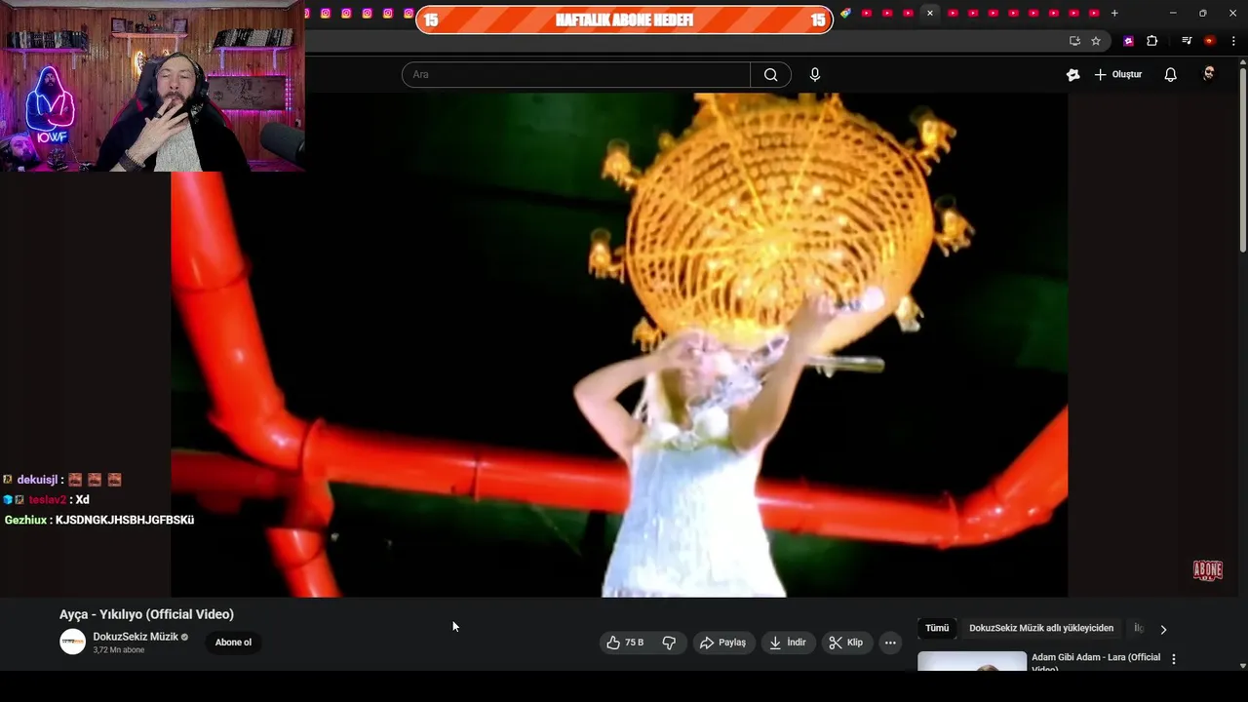Close the active browser tab

930,13
